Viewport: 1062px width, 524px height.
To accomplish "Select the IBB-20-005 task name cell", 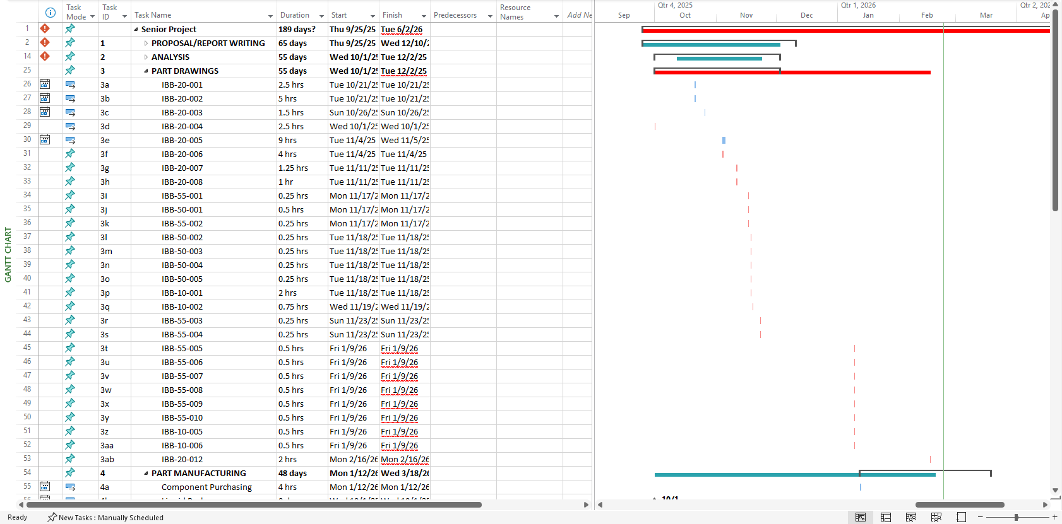I will pyautogui.click(x=182, y=140).
